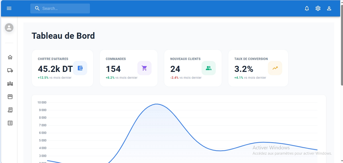Collapse the sidebar using the menu icon
The height and width of the screenshot is (163, 343).
point(9,8)
